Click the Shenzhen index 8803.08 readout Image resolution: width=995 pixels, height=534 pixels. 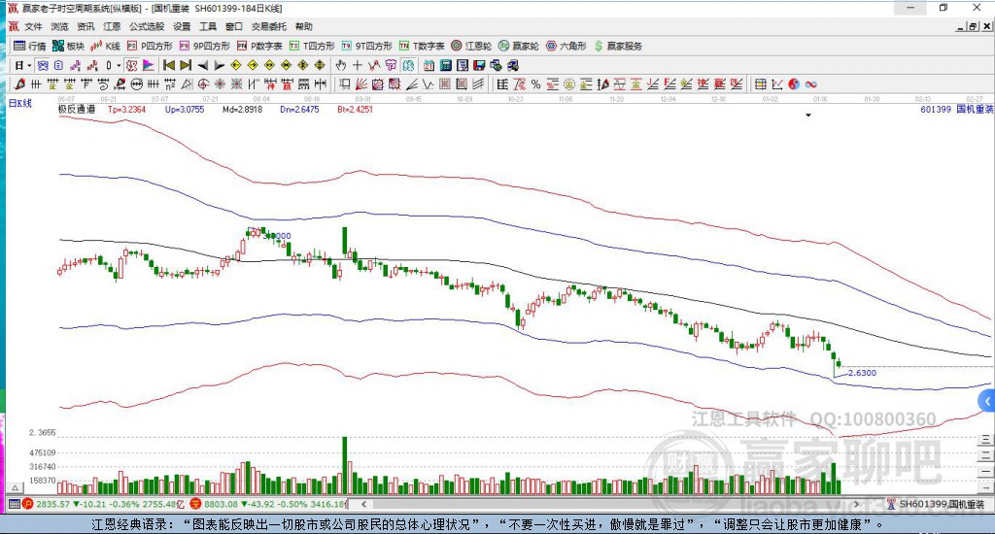[x=221, y=504]
